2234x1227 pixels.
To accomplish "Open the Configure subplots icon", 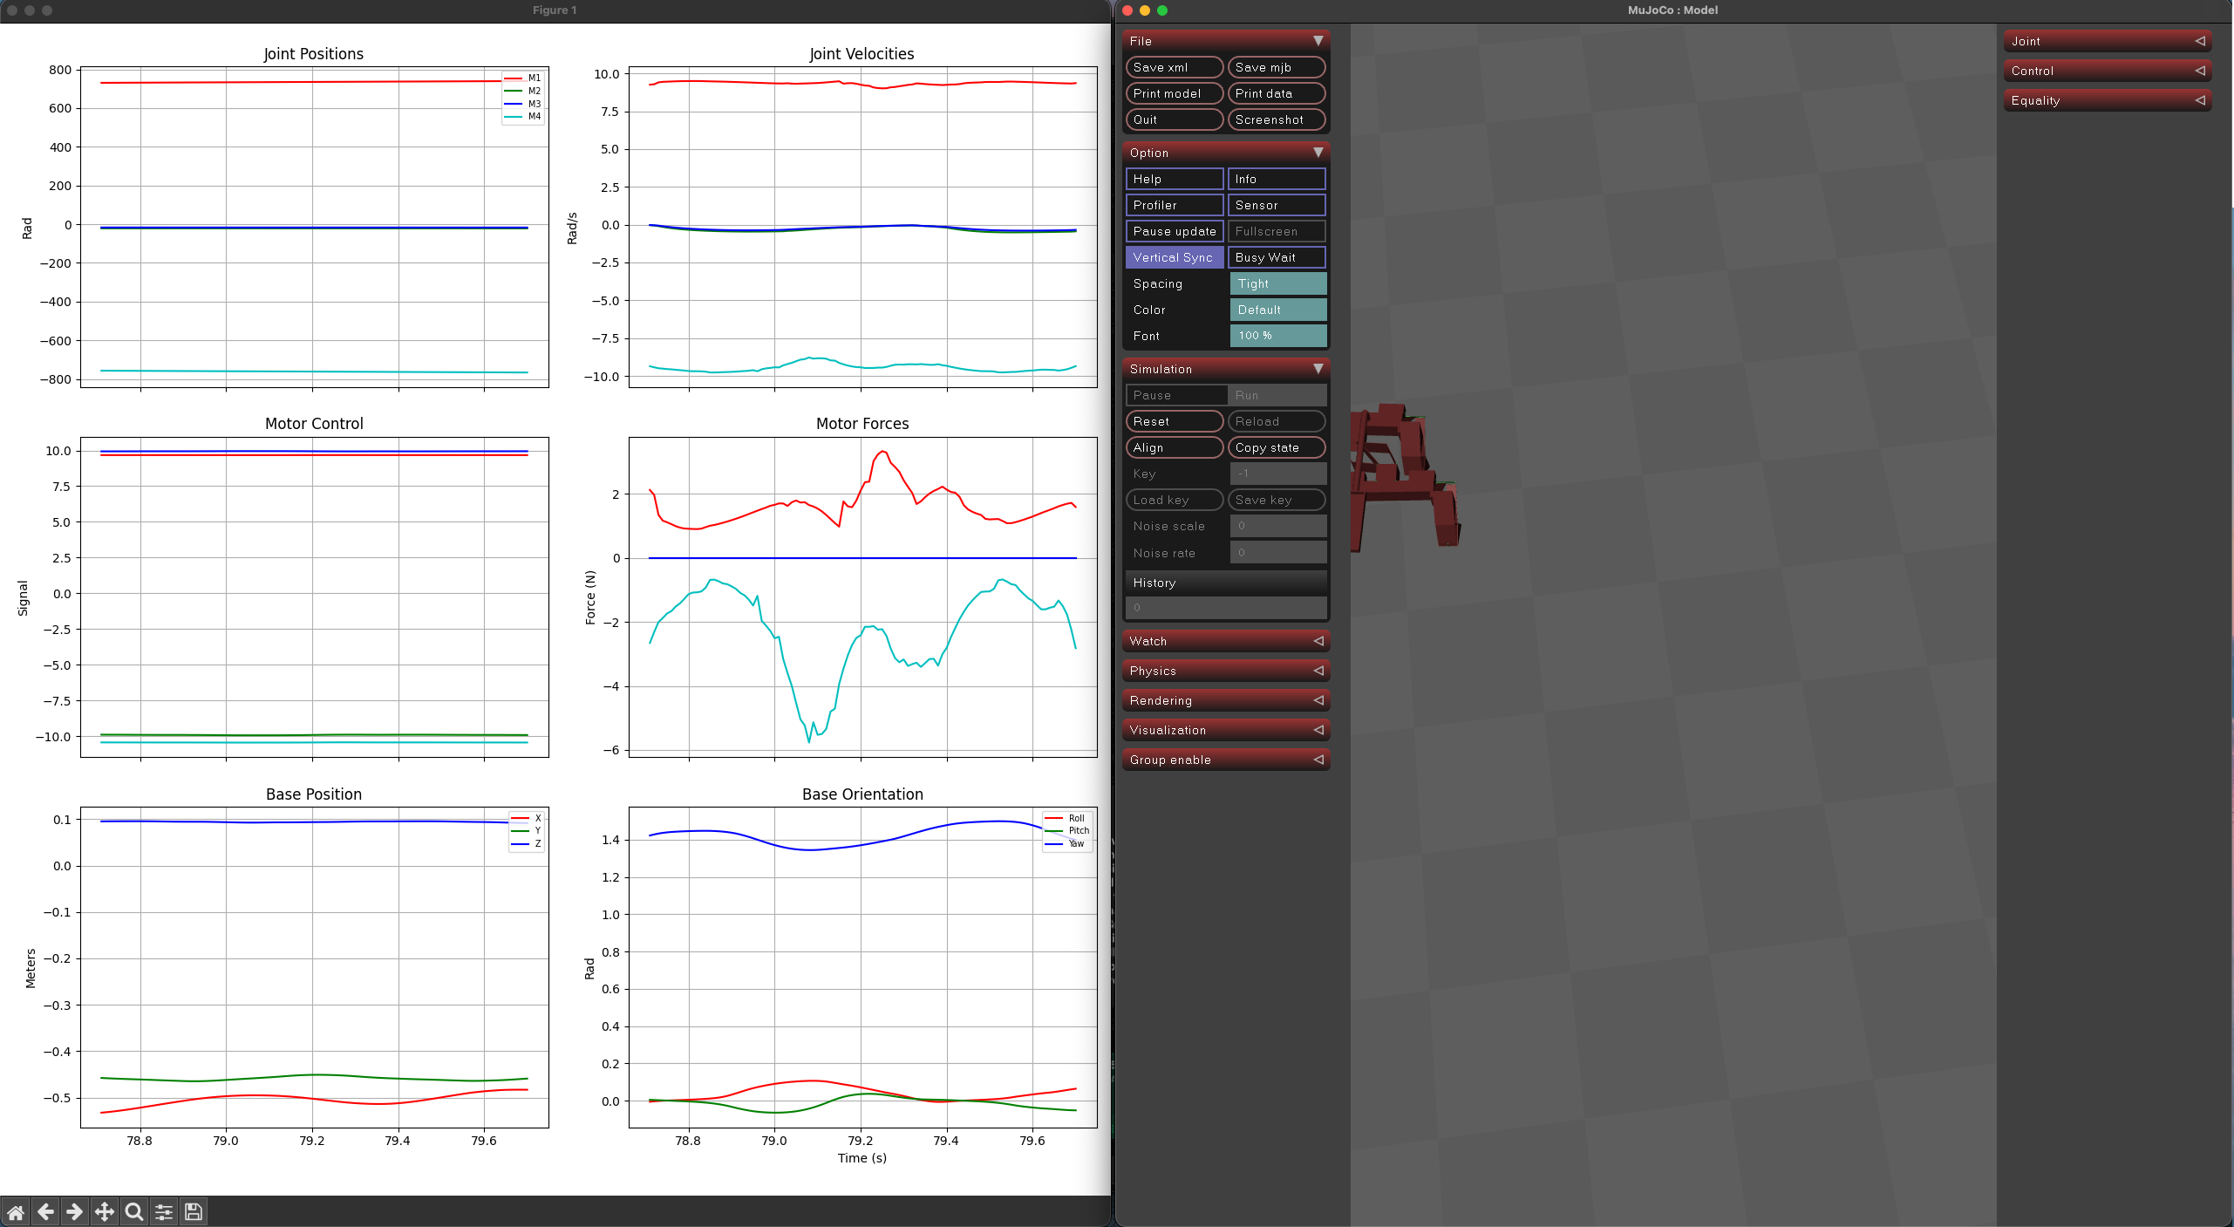I will (x=163, y=1211).
